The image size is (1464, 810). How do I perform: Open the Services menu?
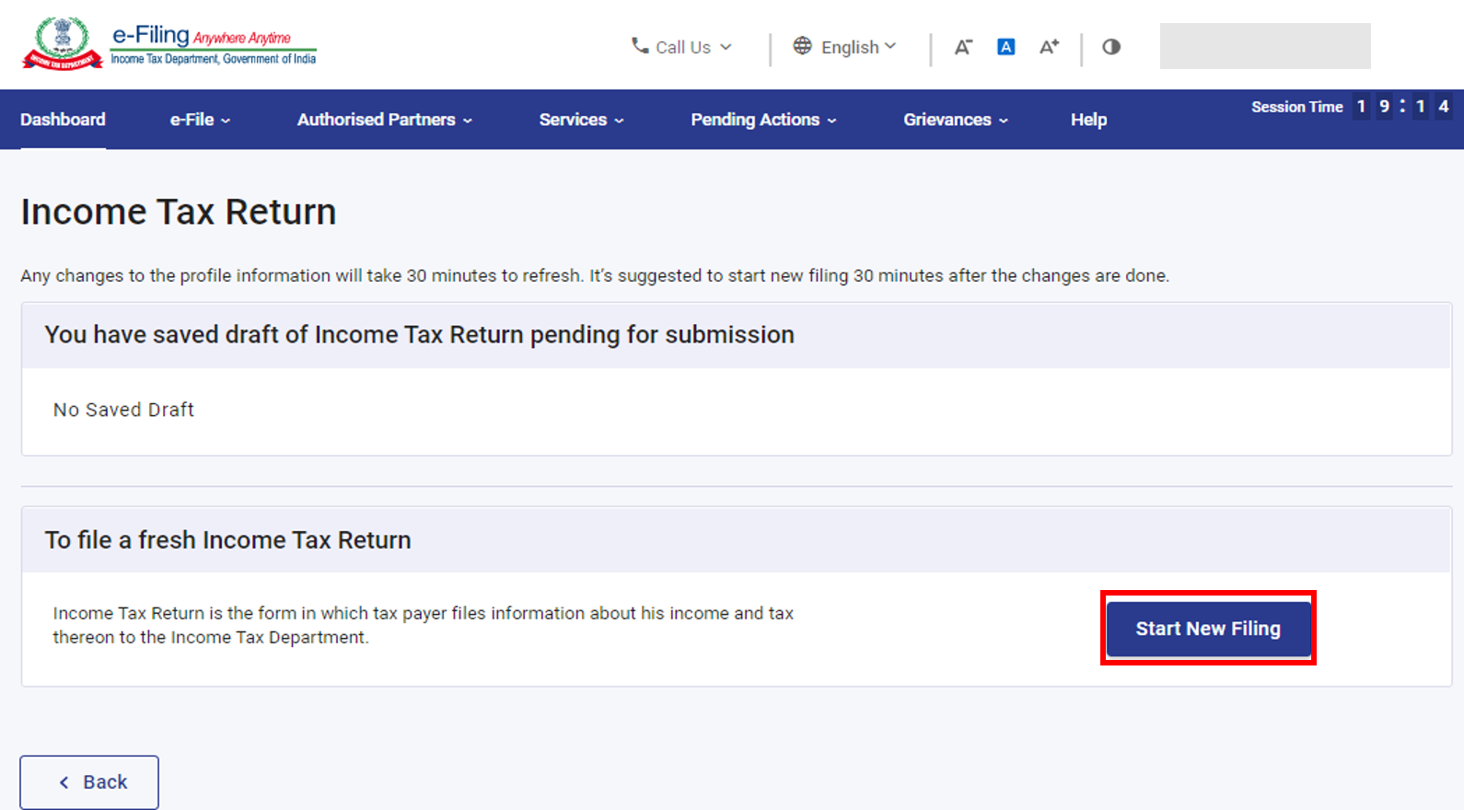[x=581, y=120]
